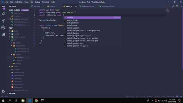
Task: Click the feedback smiley in status bar
Action: (177, 96)
